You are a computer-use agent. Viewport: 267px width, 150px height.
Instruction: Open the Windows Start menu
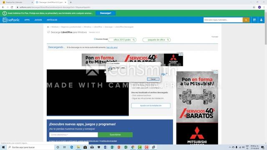[3, 147]
